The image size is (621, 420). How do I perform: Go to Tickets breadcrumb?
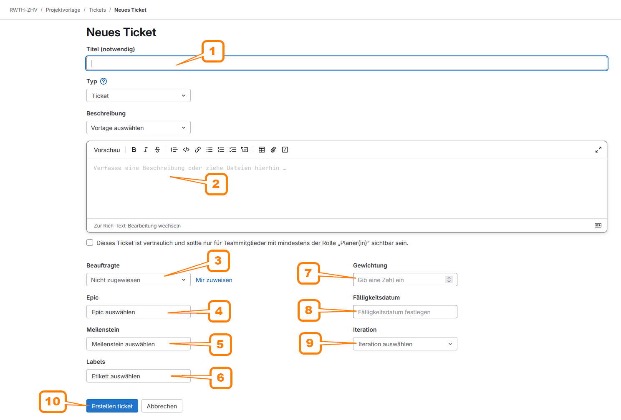coord(97,10)
